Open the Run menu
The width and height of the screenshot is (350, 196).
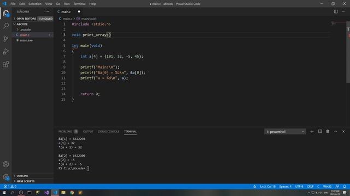pos(67,4)
